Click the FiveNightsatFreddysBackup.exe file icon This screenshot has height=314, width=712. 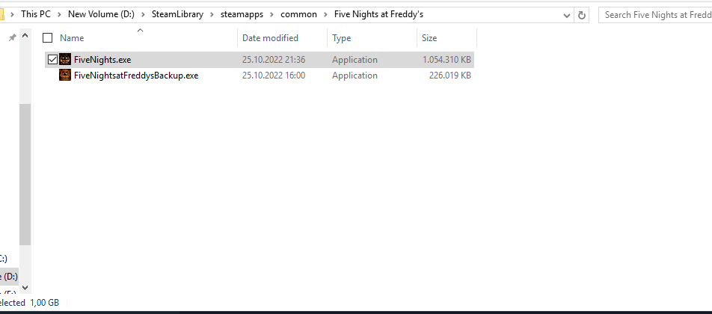[65, 76]
